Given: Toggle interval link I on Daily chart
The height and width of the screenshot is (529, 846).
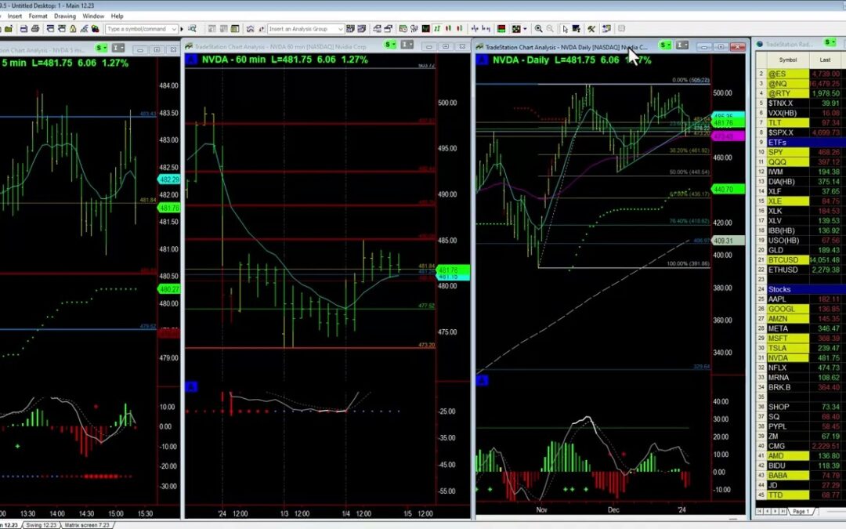Looking at the screenshot, I should pyautogui.click(x=682, y=45).
